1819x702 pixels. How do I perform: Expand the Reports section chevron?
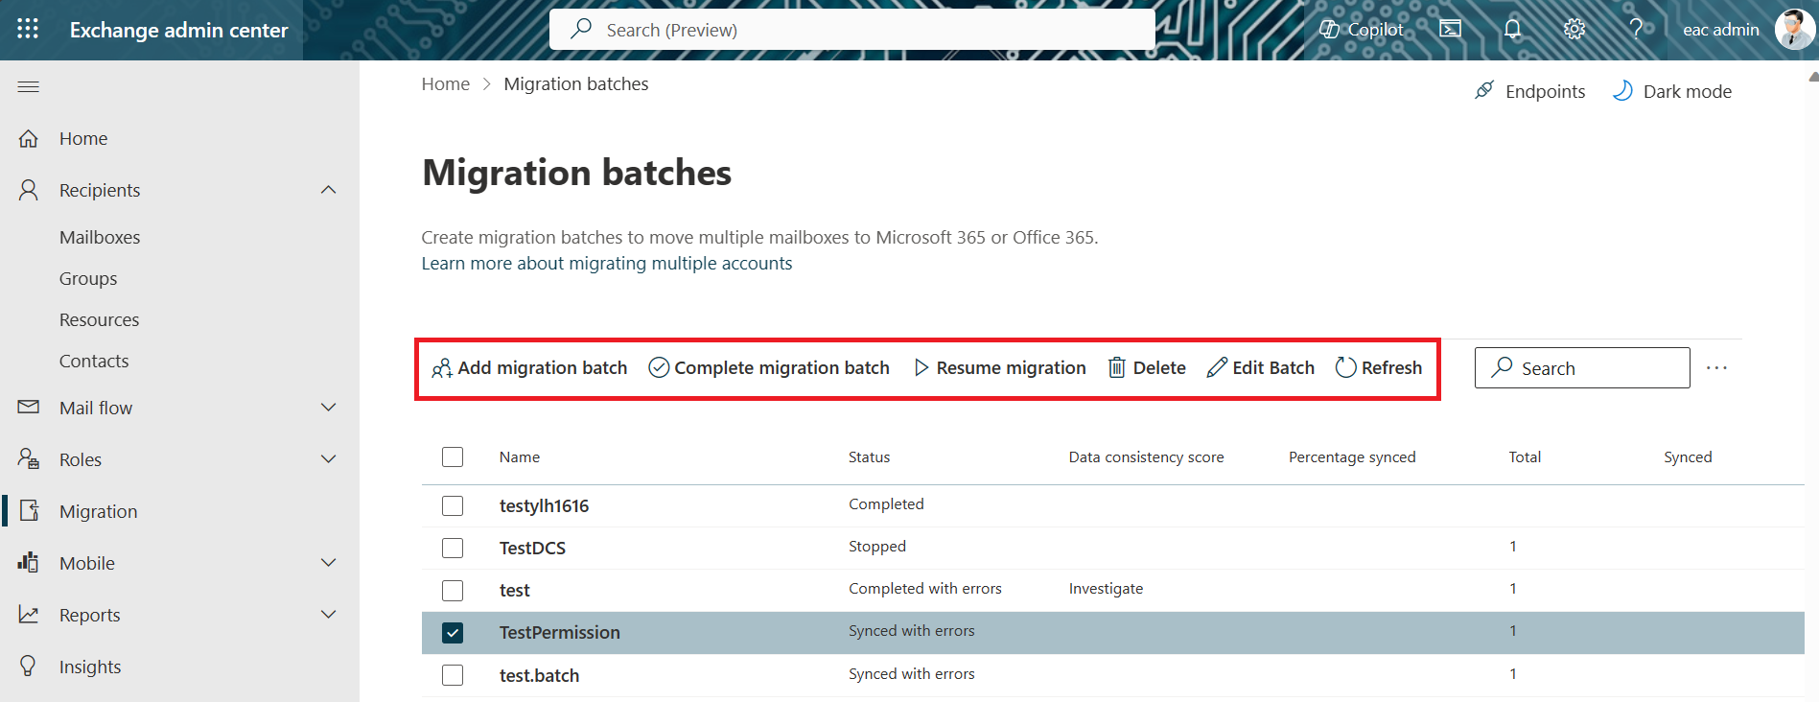coord(329,614)
